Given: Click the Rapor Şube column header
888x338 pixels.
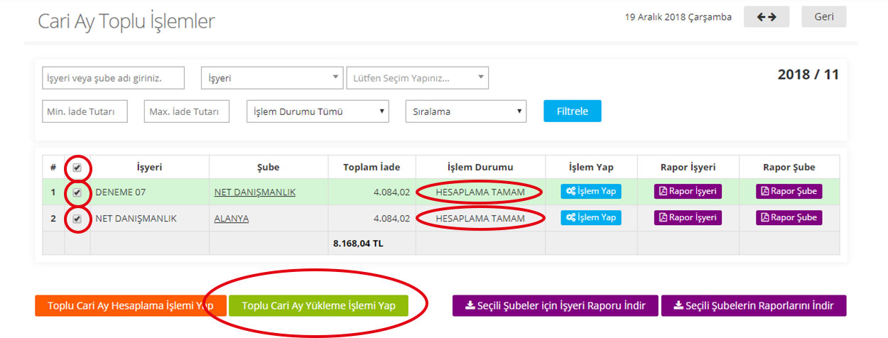Looking at the screenshot, I should pyautogui.click(x=789, y=168).
